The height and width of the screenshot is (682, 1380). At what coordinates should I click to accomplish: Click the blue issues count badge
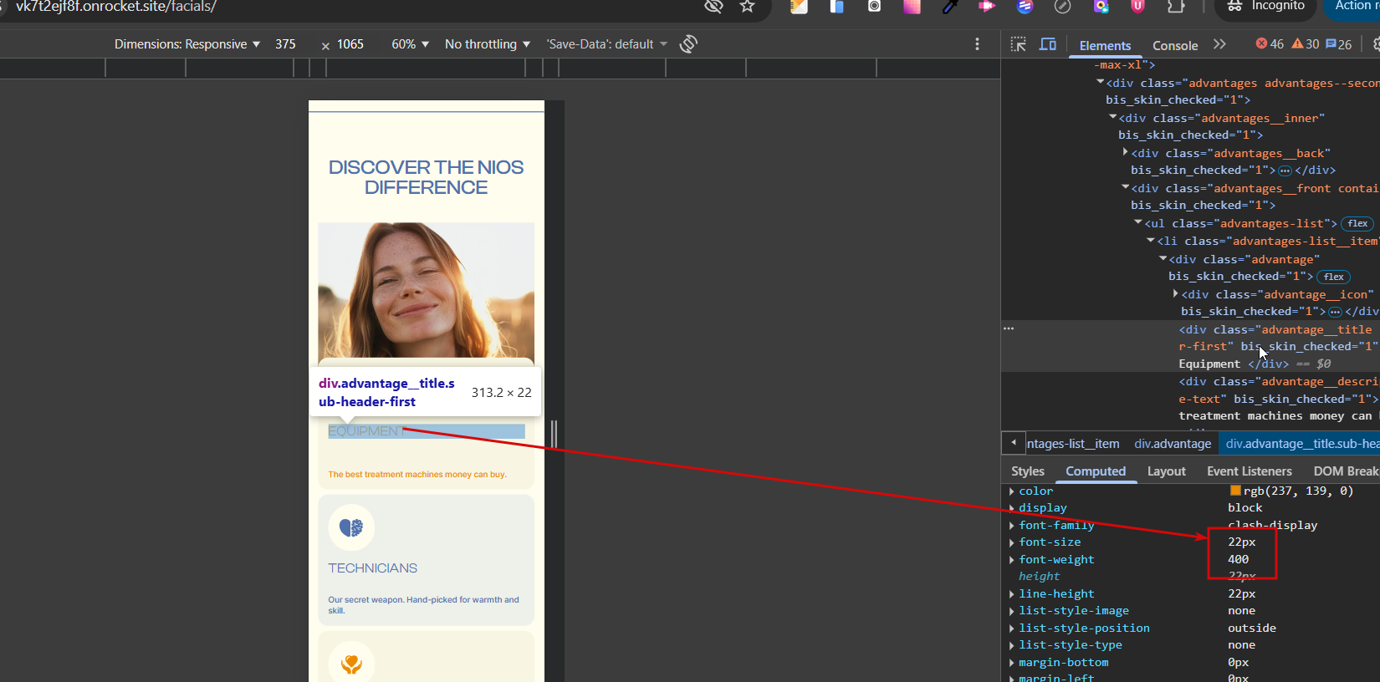(x=1339, y=44)
